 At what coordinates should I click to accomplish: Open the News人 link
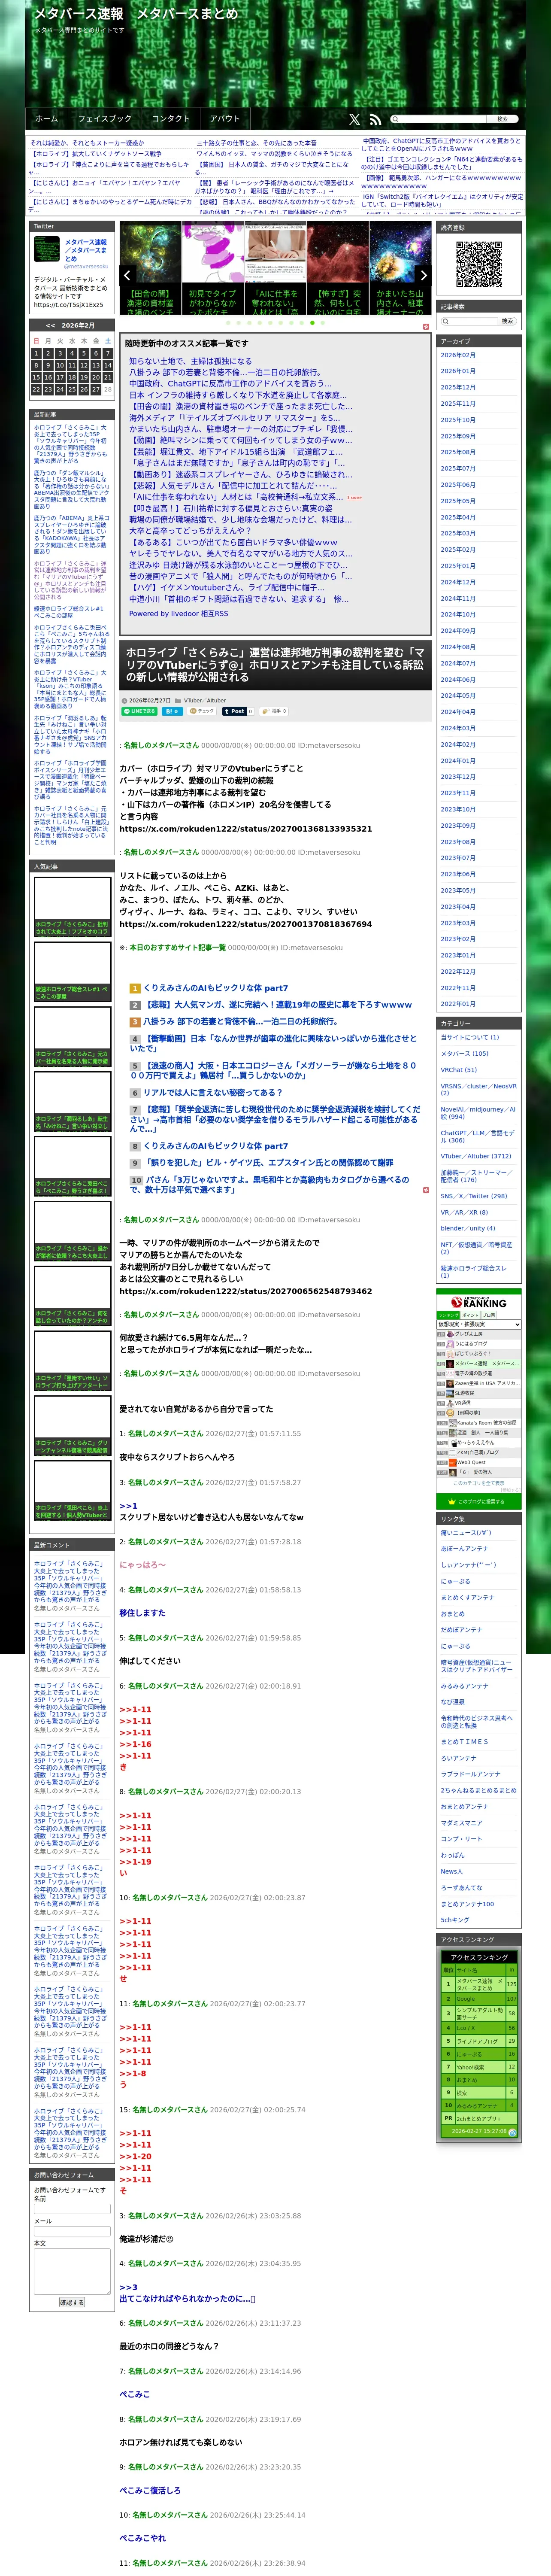452,1871
